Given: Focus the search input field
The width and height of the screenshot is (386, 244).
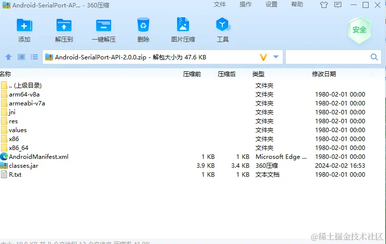Looking at the screenshot, I should coord(327,57).
